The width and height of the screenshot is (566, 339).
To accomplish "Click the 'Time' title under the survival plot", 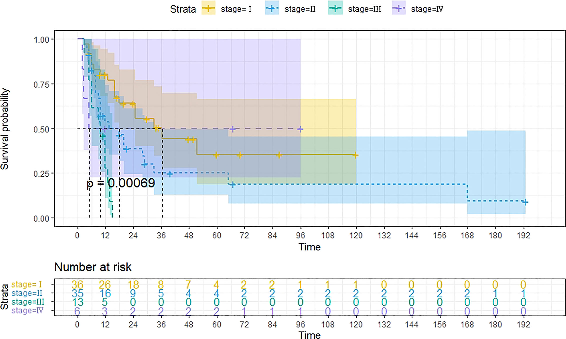I will coord(310,247).
